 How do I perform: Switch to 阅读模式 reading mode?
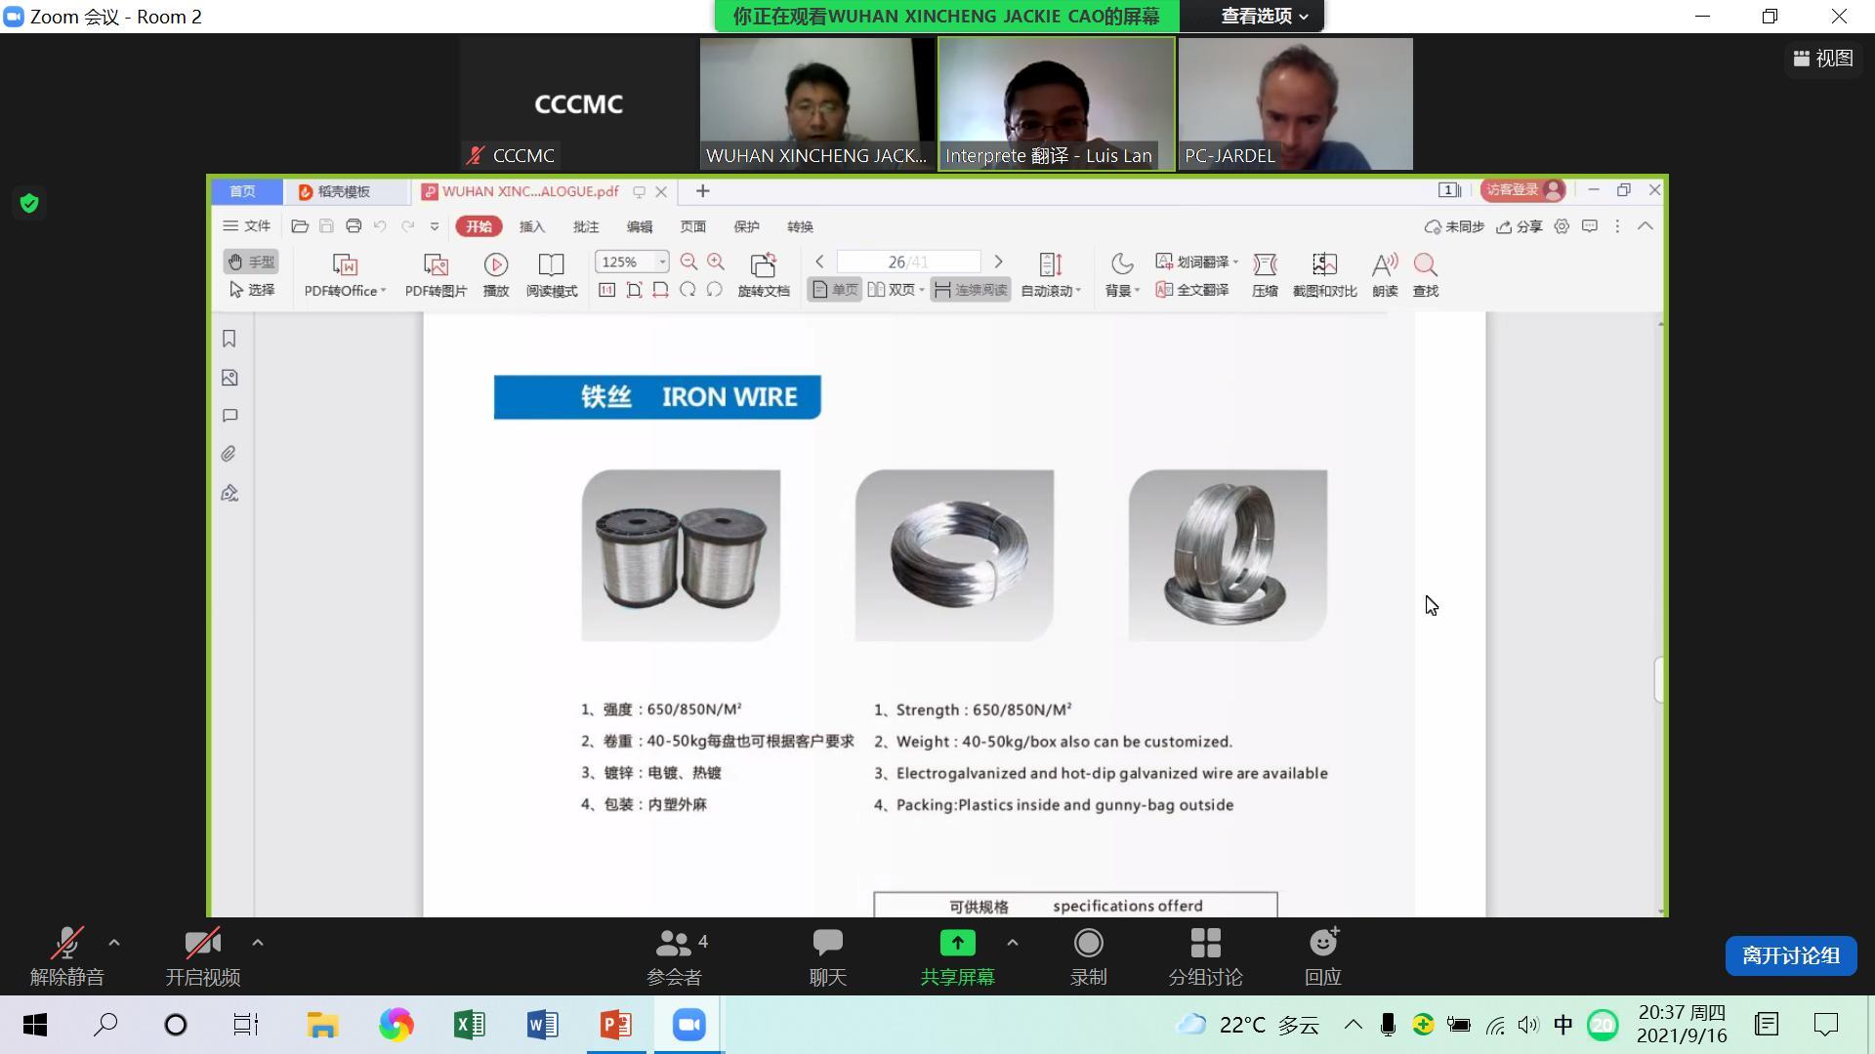(552, 275)
